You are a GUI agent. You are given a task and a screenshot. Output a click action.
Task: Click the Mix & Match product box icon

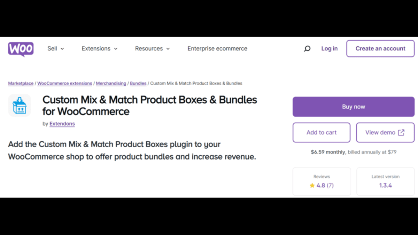[x=20, y=105]
